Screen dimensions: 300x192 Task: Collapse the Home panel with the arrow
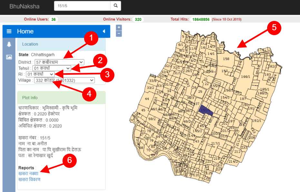click(x=104, y=31)
